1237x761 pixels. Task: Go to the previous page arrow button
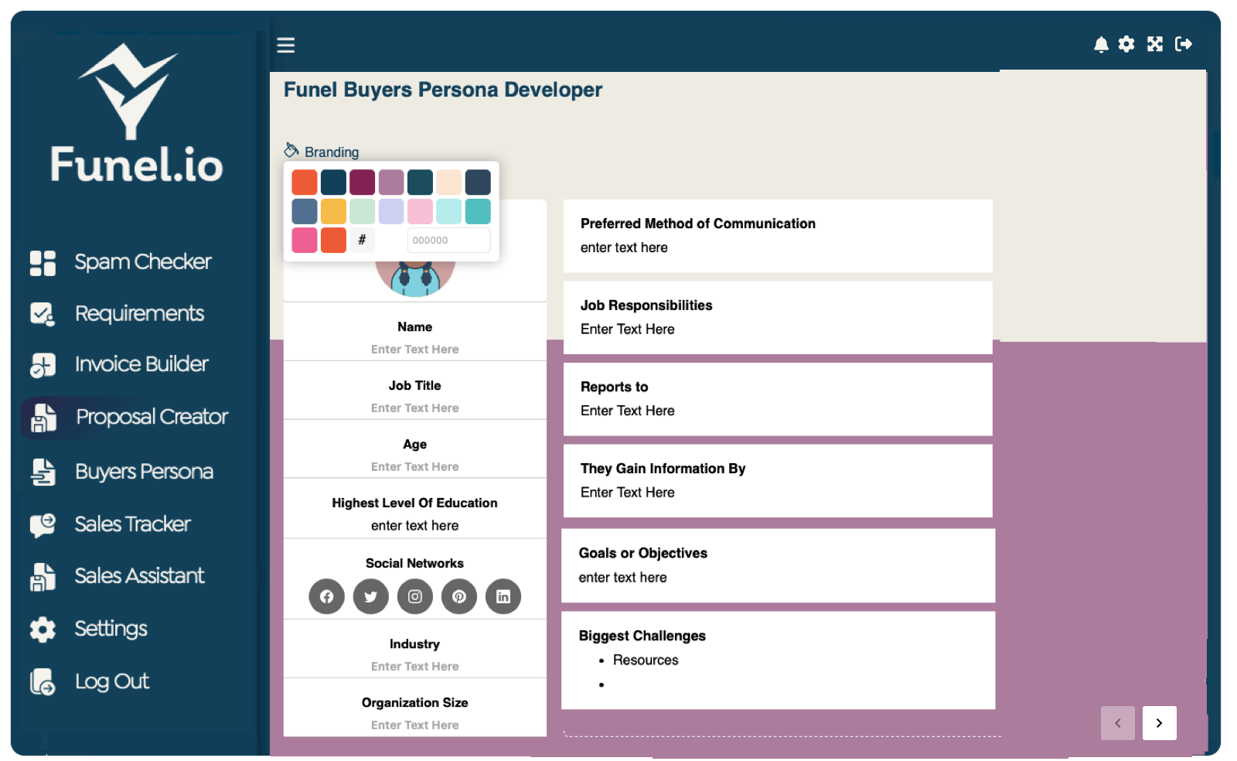(x=1118, y=723)
